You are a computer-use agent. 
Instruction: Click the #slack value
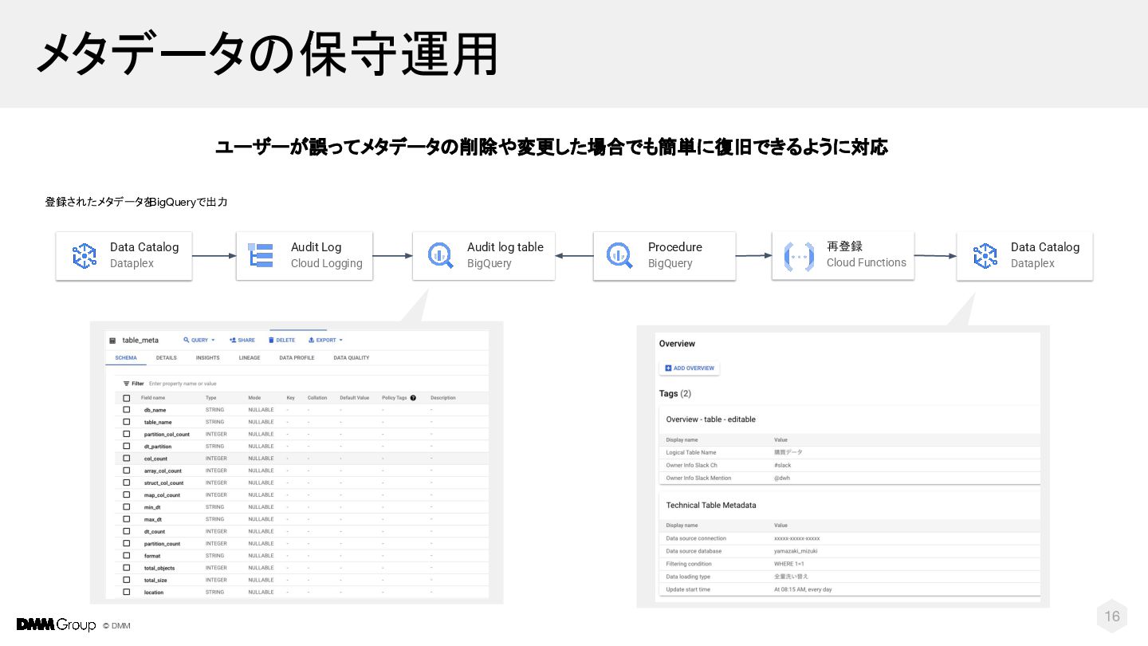(783, 465)
